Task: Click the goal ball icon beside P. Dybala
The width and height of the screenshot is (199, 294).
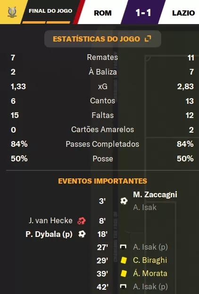Action: [82, 234]
